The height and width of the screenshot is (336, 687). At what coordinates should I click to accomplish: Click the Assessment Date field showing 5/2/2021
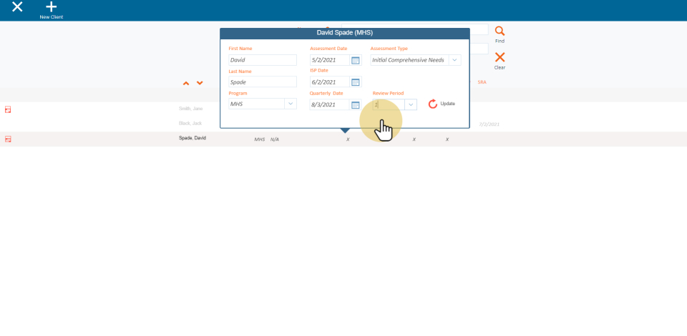[329, 60]
